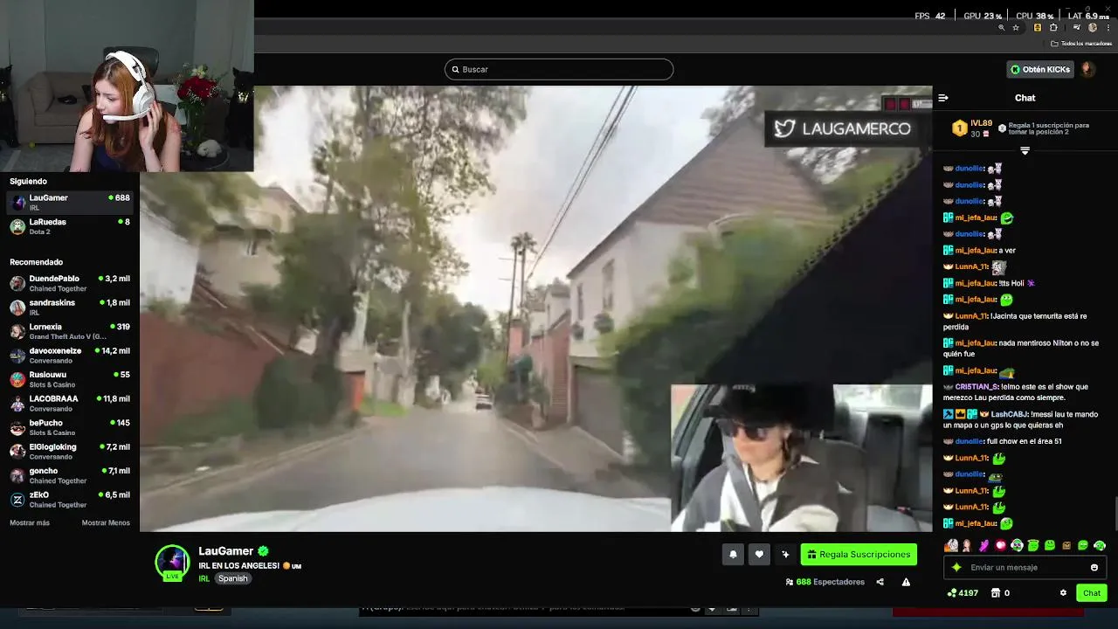Screen dimensions: 1118x629
Task: Click the yellow extension icon in toolbar
Action: pyautogui.click(x=1038, y=28)
